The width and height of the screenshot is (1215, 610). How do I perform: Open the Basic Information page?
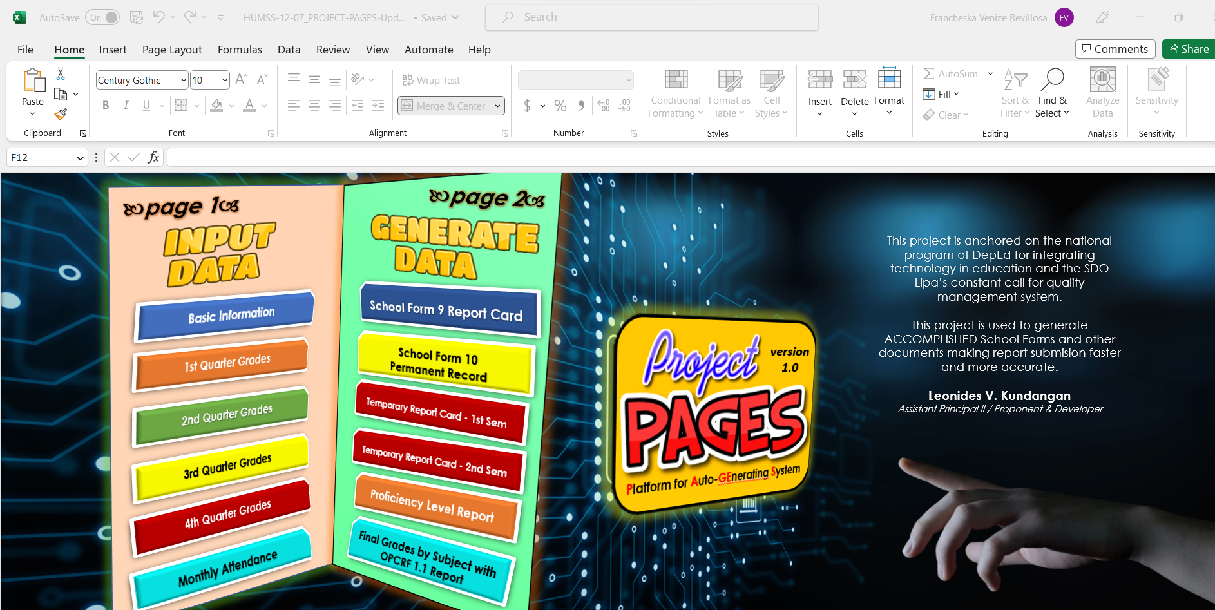coord(225,316)
